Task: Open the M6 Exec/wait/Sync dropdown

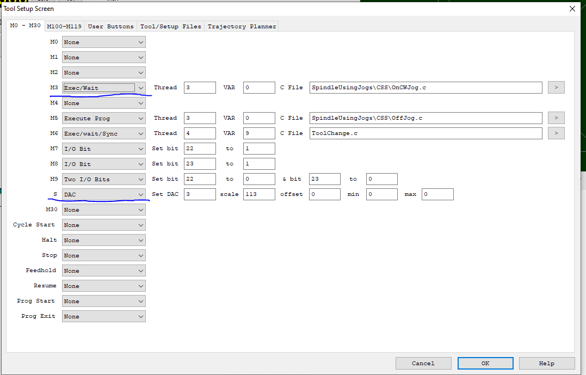Action: pos(103,133)
